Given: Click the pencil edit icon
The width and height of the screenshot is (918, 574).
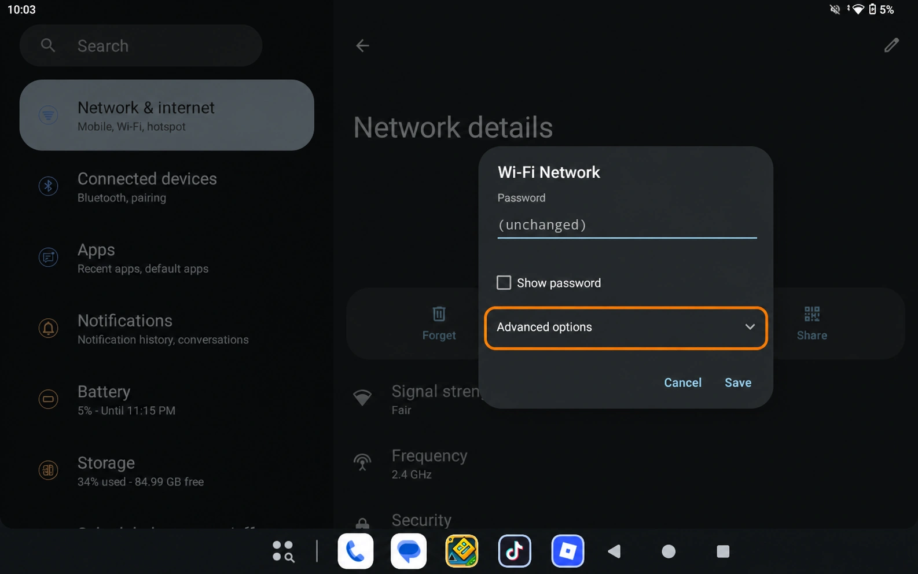Looking at the screenshot, I should [891, 45].
